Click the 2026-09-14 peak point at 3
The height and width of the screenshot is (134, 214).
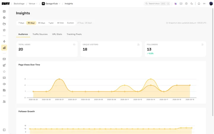pyautogui.click(x=151, y=79)
